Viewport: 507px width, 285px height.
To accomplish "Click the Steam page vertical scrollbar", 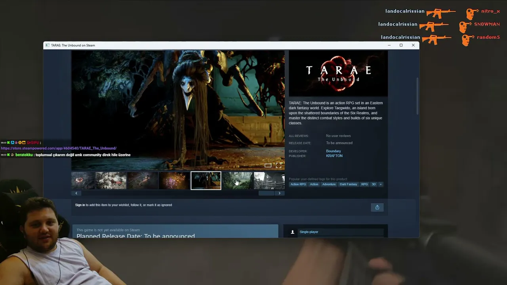I will point(417,96).
